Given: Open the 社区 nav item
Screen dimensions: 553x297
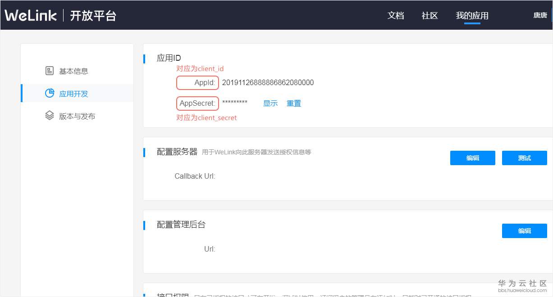Looking at the screenshot, I should point(430,15).
